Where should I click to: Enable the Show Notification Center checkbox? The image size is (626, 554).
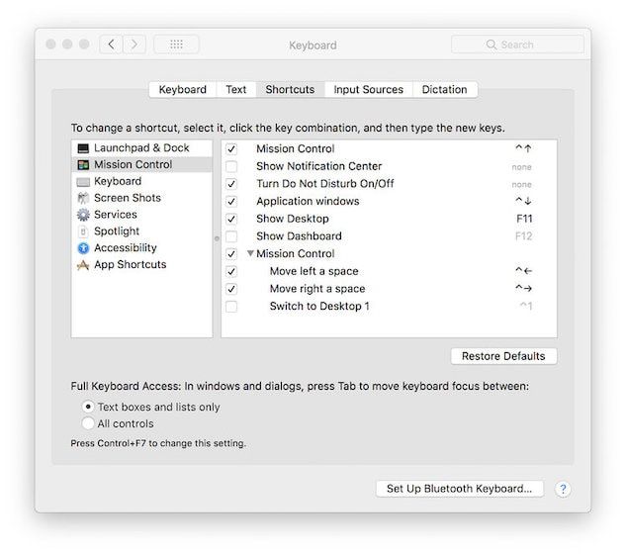pos(231,166)
